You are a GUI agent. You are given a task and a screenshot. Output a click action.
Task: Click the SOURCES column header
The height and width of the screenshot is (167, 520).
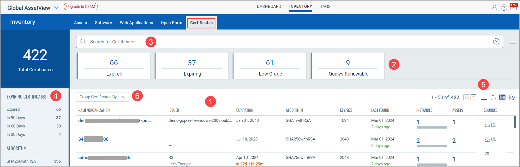(491, 110)
